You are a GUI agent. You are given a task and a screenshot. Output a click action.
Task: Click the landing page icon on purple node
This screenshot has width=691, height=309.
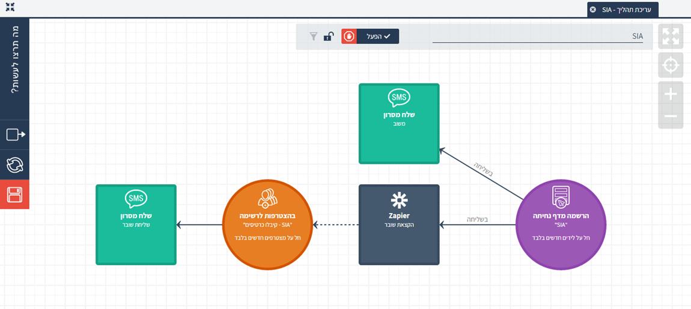tap(561, 197)
